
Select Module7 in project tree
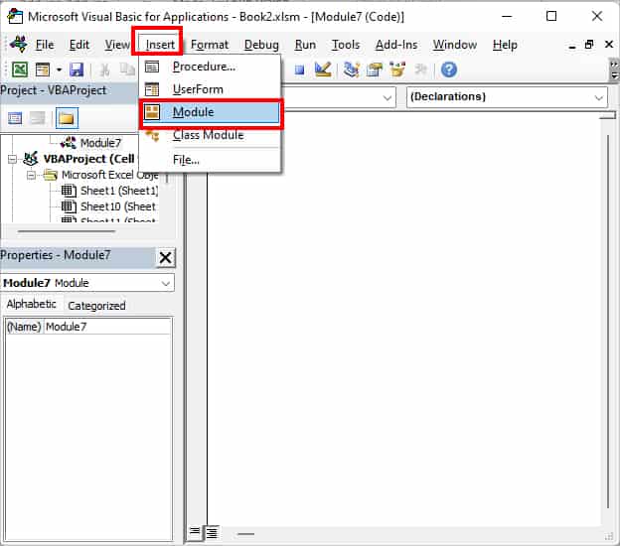(100, 143)
